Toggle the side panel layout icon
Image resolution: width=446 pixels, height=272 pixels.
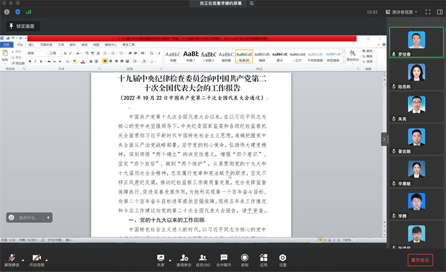(x=440, y=12)
